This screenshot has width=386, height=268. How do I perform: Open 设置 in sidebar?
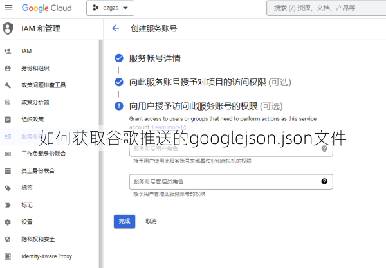[x=27, y=222]
